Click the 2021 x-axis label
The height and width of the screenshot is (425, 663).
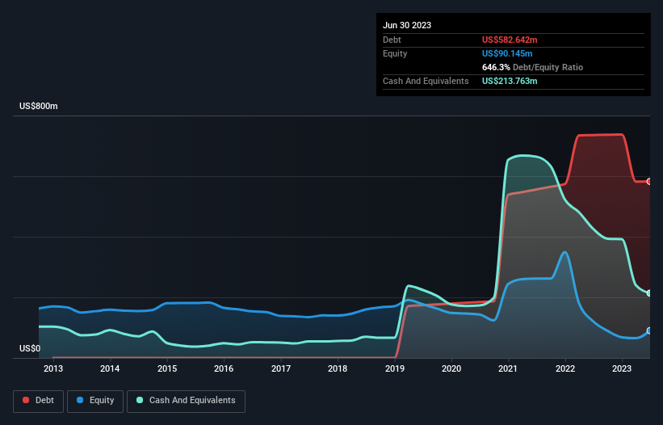(508, 368)
